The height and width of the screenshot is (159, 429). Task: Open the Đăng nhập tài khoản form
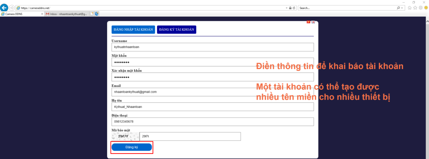133,30
